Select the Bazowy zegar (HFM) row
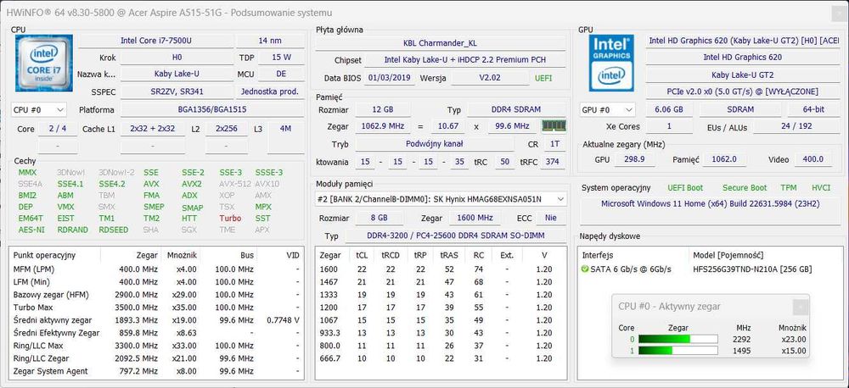Image resolution: width=849 pixels, height=388 pixels. [156, 295]
